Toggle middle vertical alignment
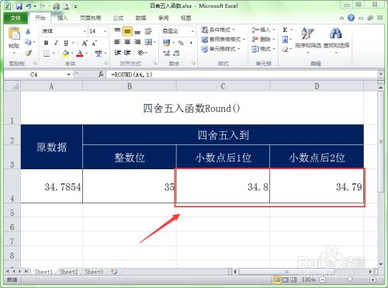 [x=127, y=31]
